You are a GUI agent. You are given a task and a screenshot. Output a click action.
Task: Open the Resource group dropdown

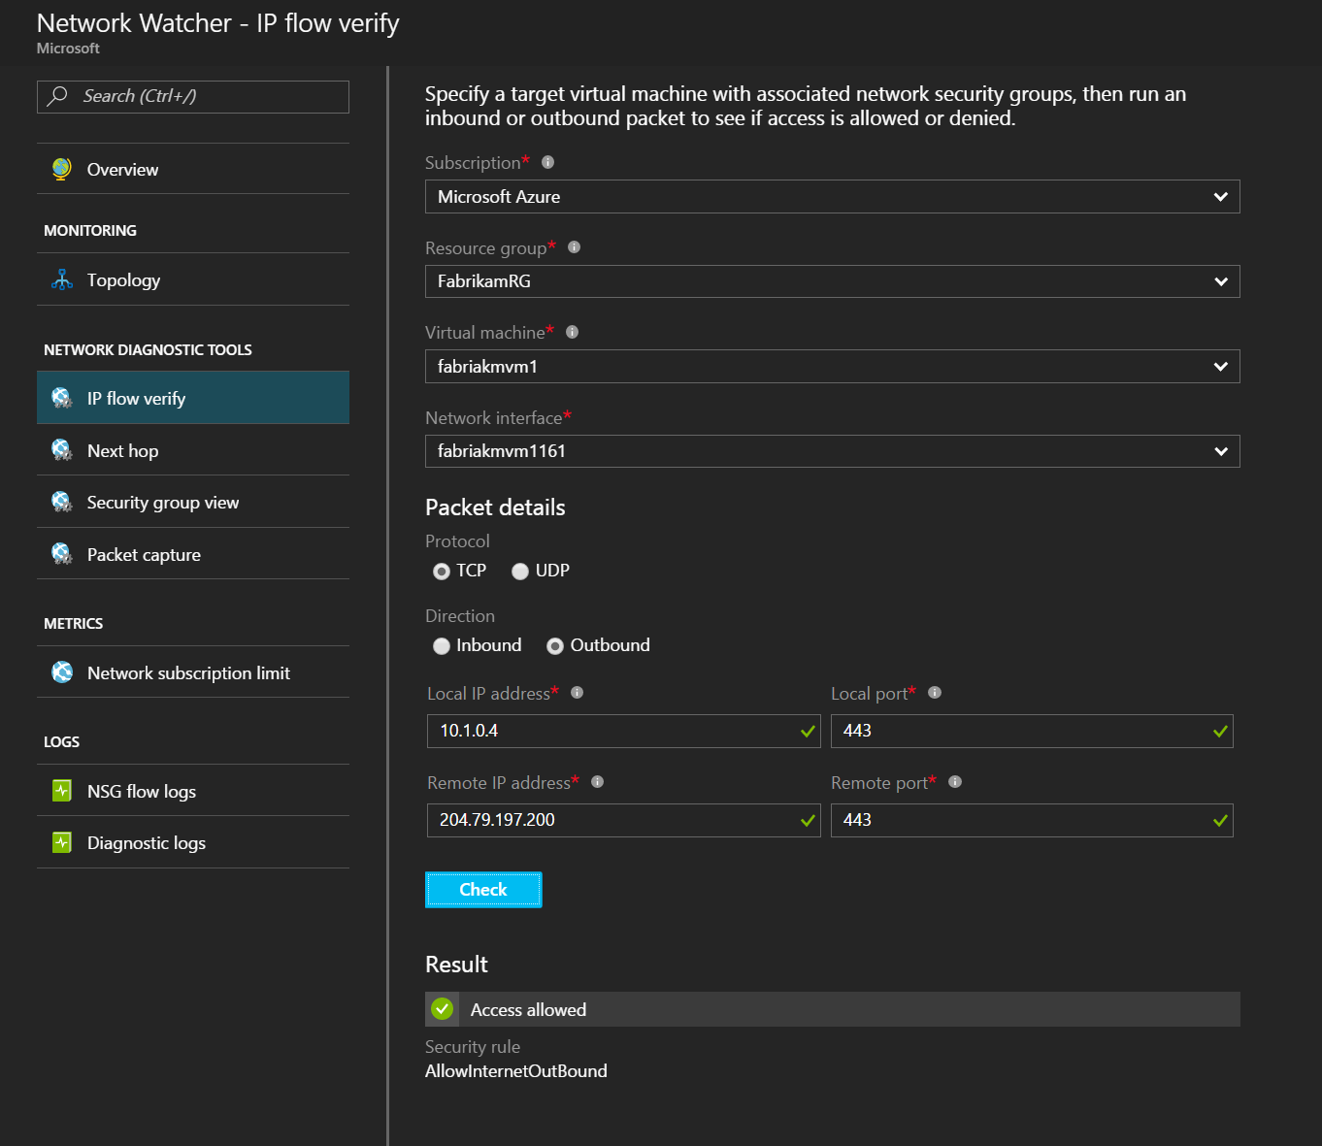pyautogui.click(x=832, y=281)
